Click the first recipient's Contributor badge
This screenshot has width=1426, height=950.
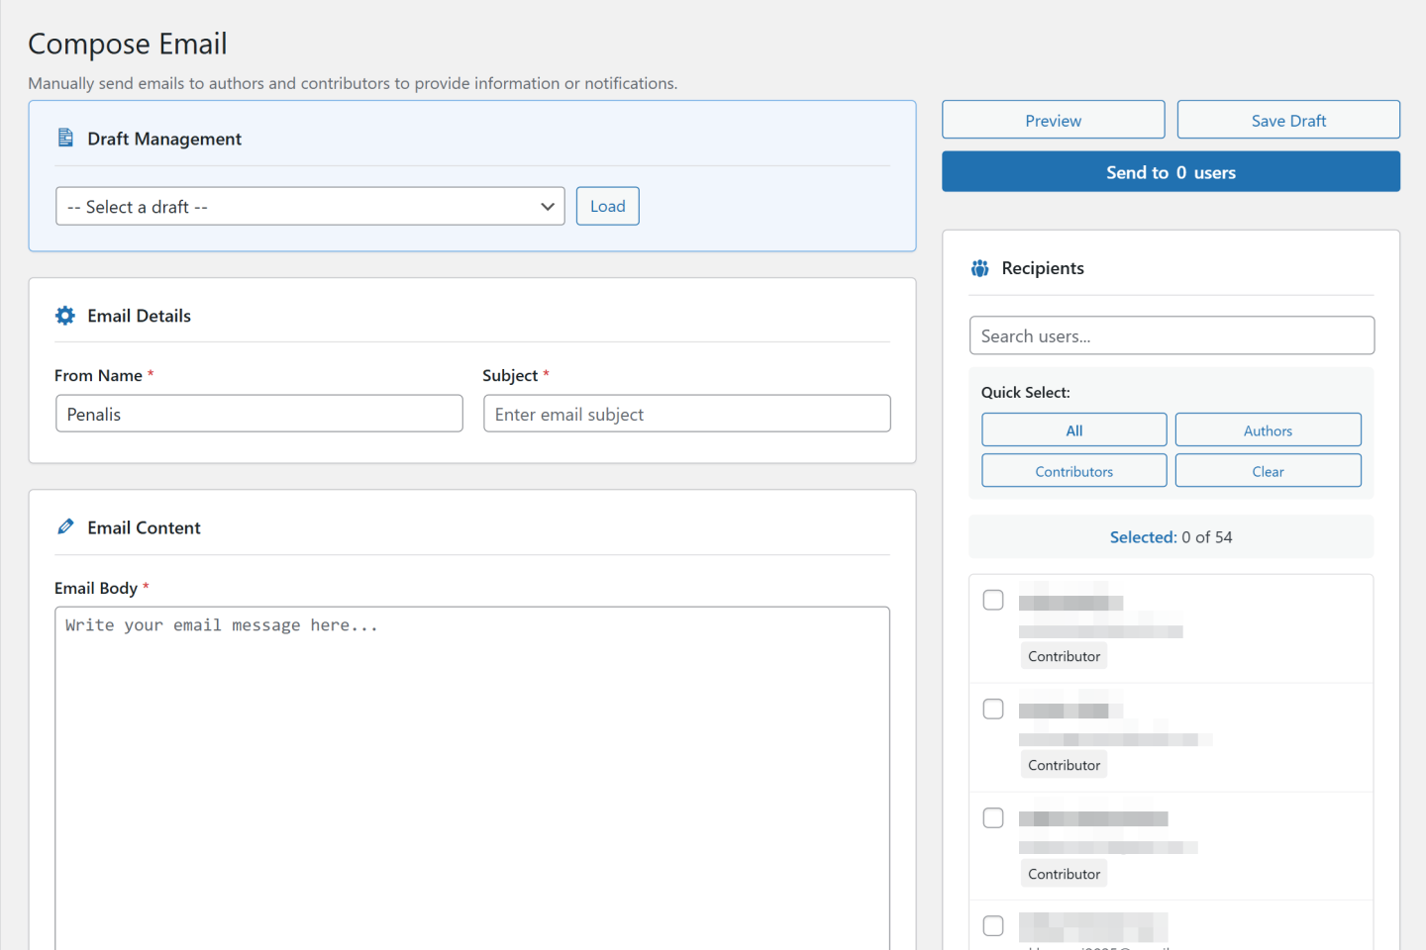click(x=1064, y=656)
